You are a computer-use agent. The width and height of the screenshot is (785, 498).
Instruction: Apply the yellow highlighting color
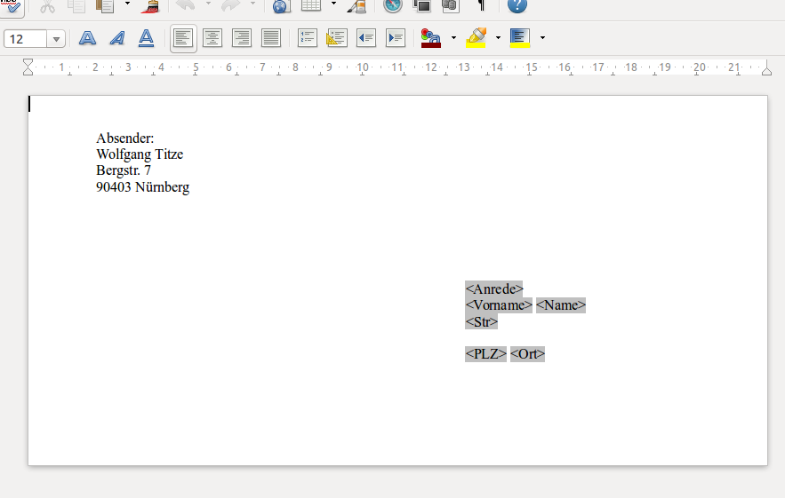click(476, 38)
